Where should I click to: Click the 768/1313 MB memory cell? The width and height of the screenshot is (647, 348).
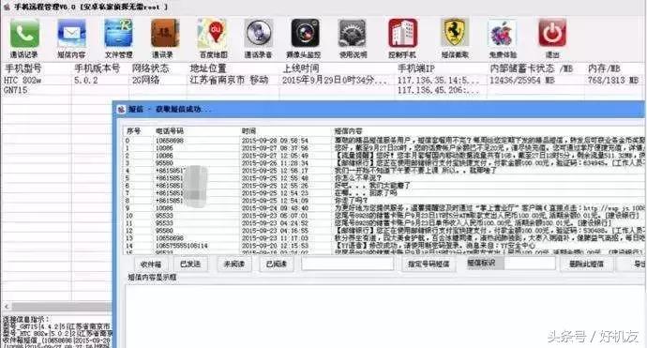click(613, 80)
